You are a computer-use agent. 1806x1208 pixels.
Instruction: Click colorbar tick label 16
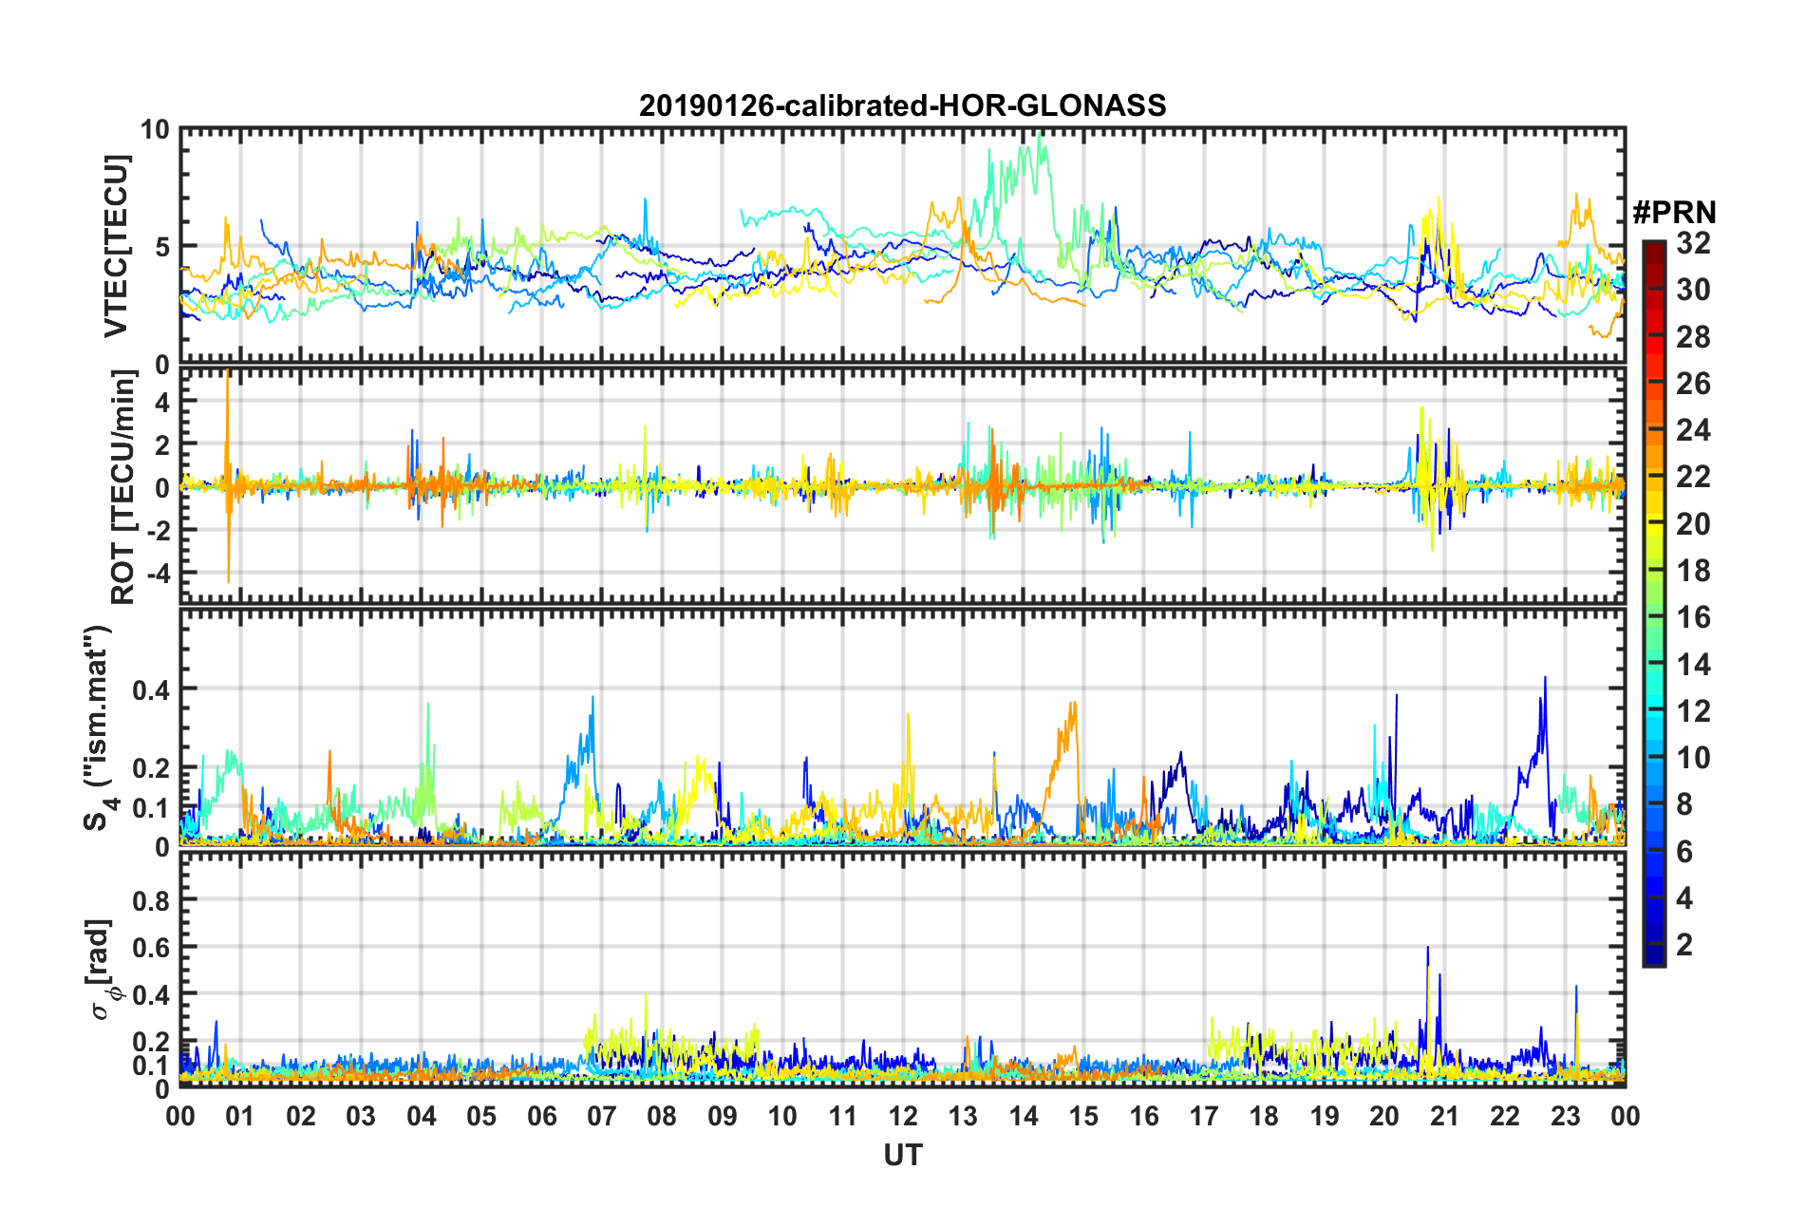pyautogui.click(x=1692, y=617)
